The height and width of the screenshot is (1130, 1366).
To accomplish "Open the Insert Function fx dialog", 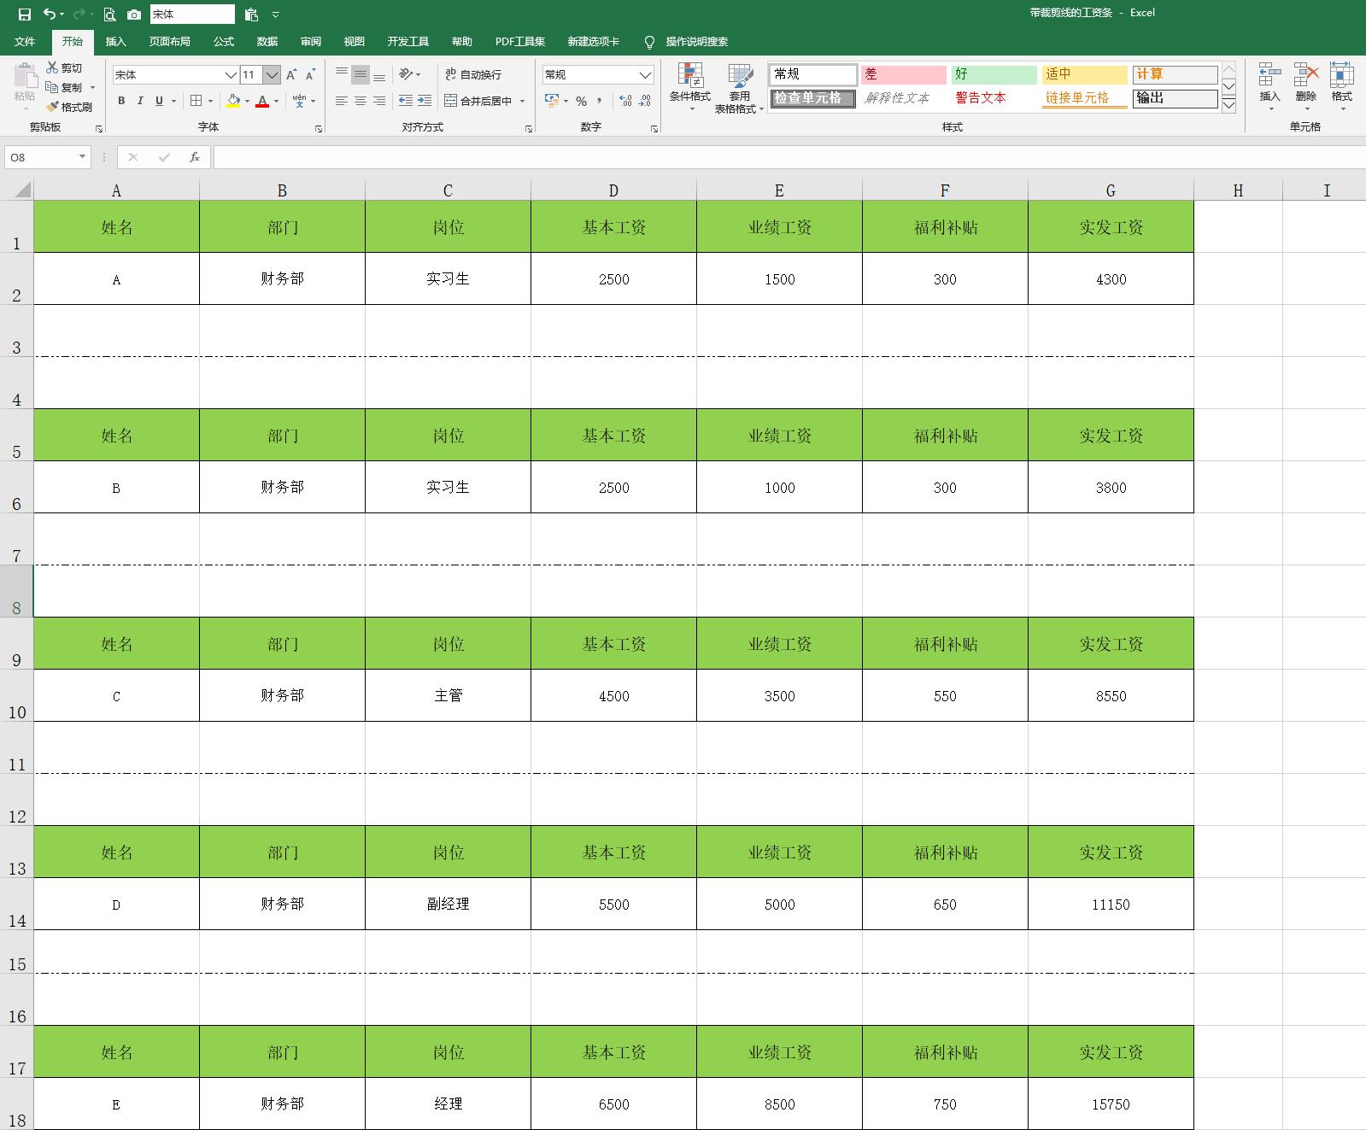I will click(195, 157).
